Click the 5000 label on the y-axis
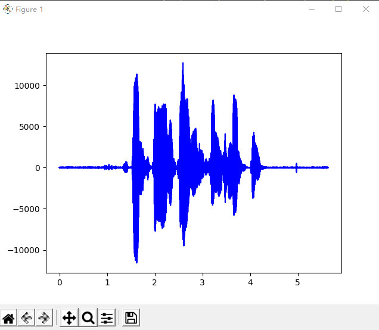 click(x=29, y=127)
